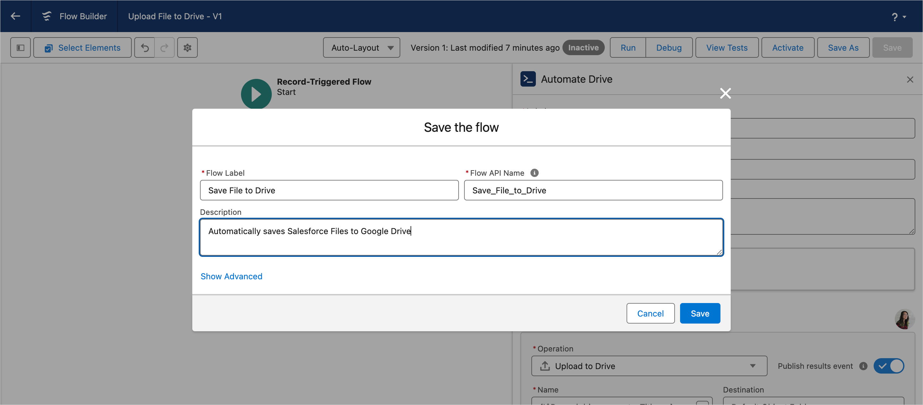Redo the last flow change
Screen dimensions: 923x405
pyautogui.click(x=164, y=47)
